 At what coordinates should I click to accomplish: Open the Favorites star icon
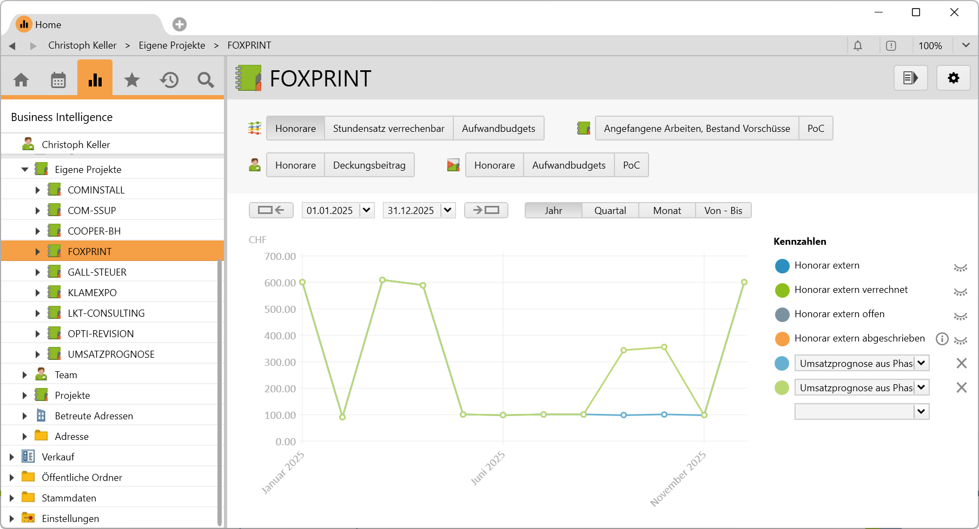click(x=132, y=80)
